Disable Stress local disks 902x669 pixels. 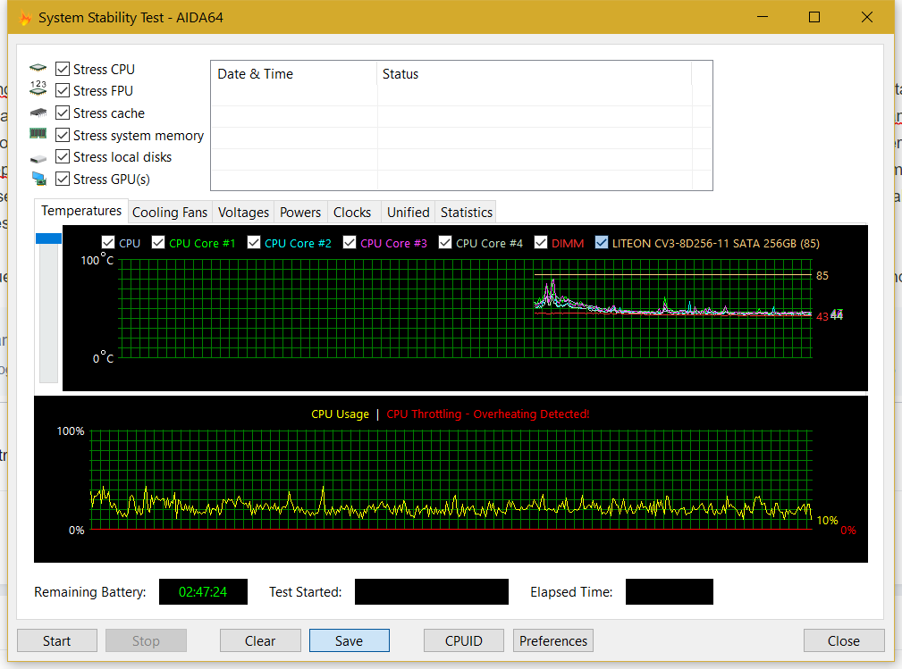(x=63, y=156)
